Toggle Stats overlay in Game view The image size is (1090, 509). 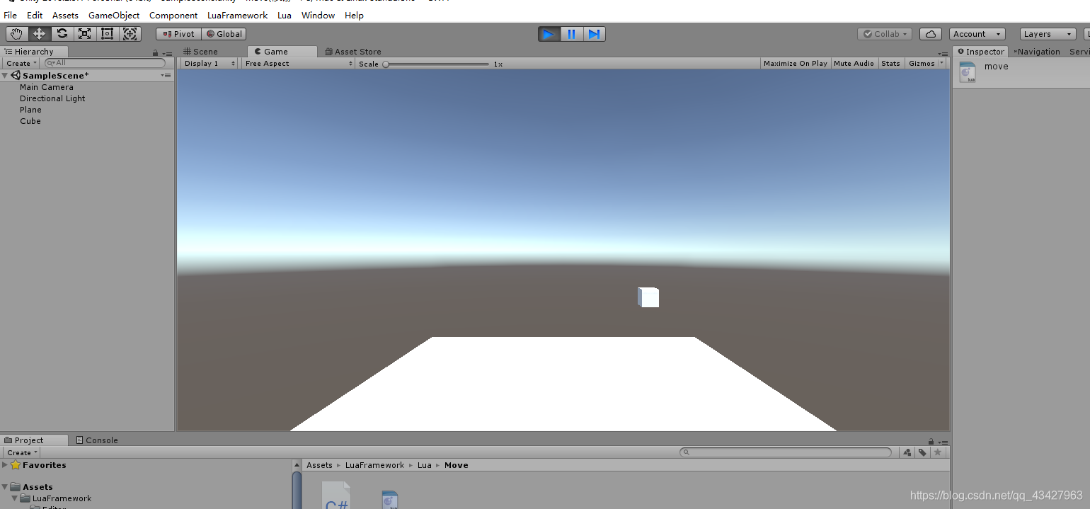tap(891, 63)
